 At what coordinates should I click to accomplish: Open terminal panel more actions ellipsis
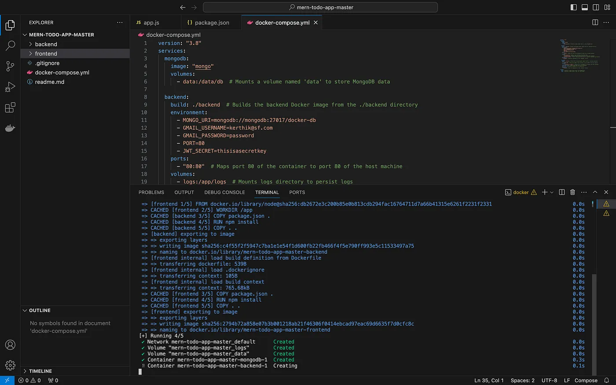(584, 192)
